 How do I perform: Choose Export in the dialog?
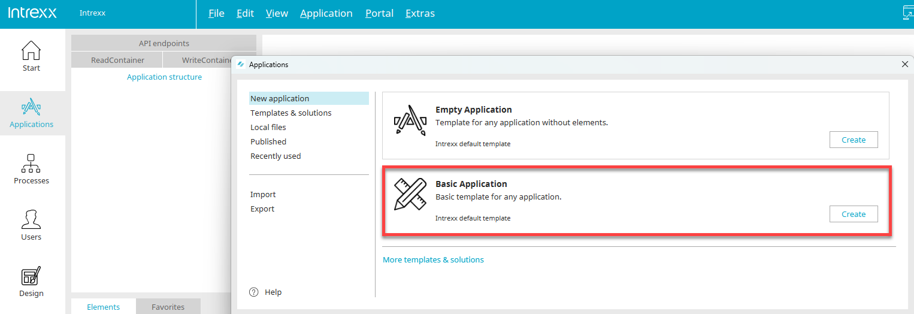point(262,209)
